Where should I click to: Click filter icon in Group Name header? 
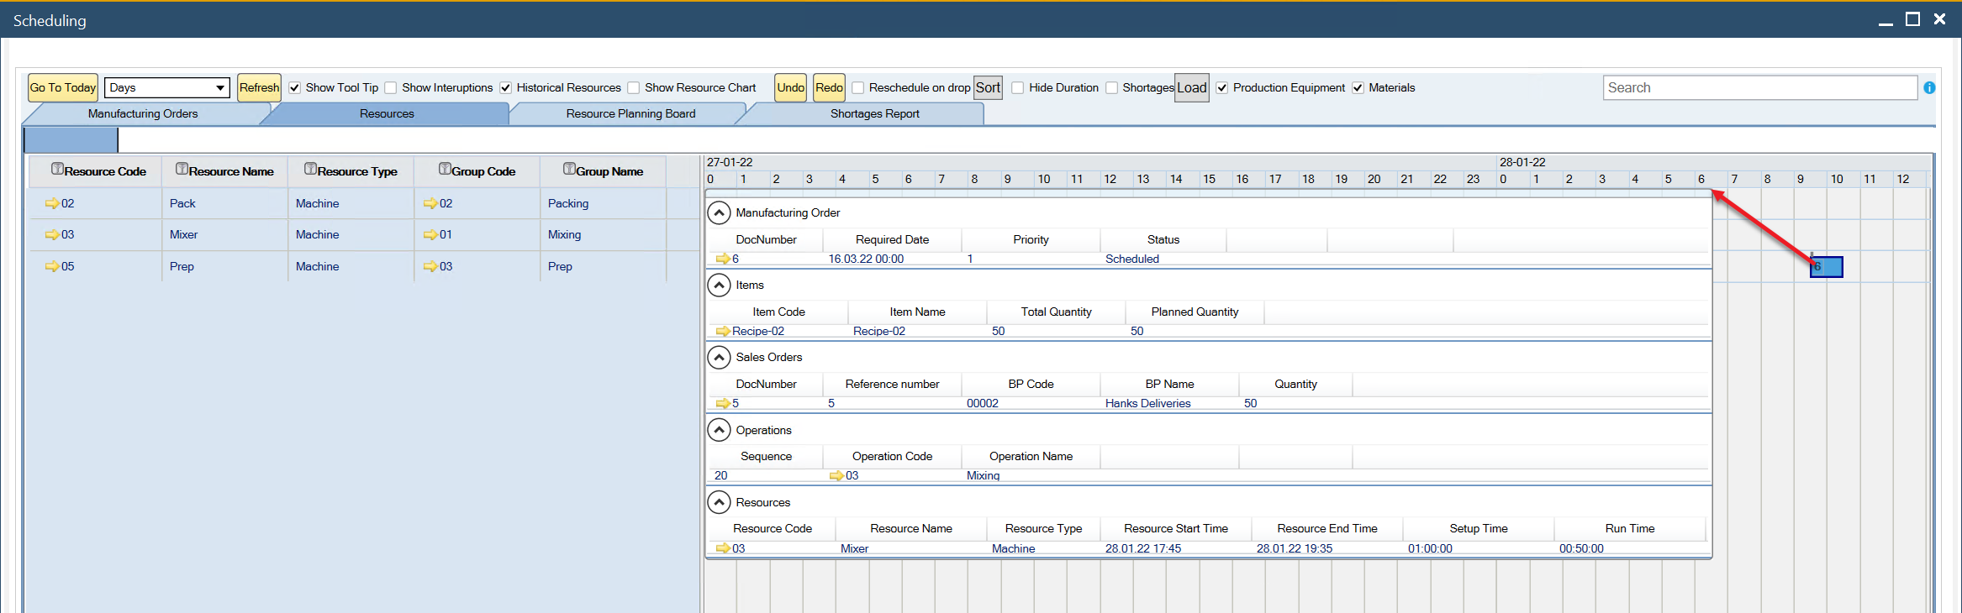pyautogui.click(x=569, y=169)
